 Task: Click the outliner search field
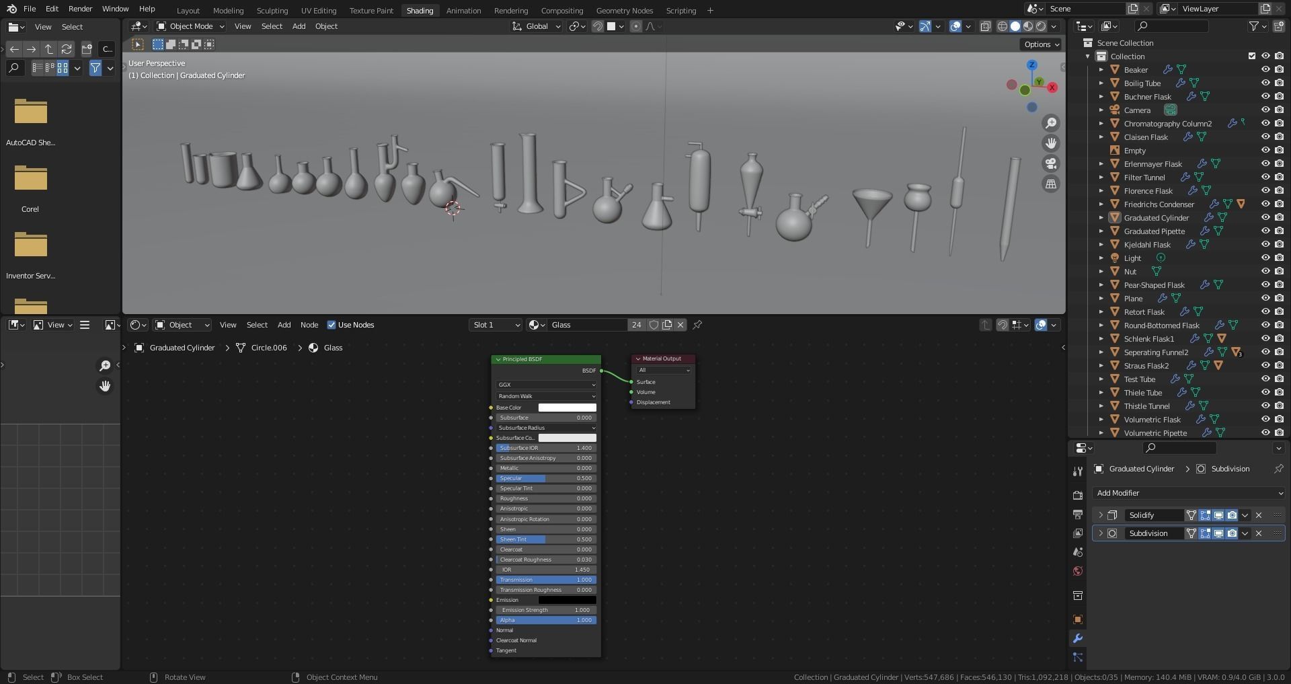(1171, 26)
